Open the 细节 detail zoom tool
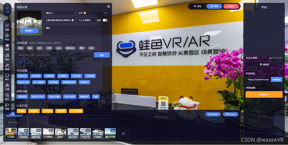This screenshot has width=288, height=145. coord(7,97)
